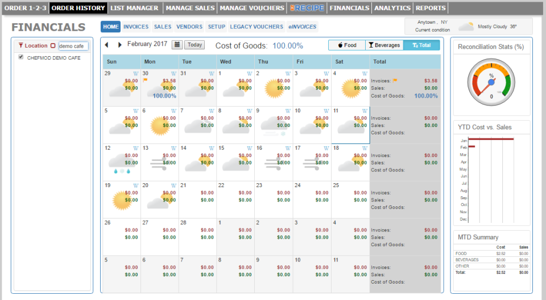The height and width of the screenshot is (300, 546).
Task: Uncheck the CHEFMOD DEMO CAFE location
Action: click(x=21, y=57)
